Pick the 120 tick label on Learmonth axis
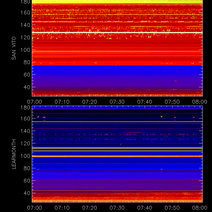The image size is (212, 212). (25, 143)
